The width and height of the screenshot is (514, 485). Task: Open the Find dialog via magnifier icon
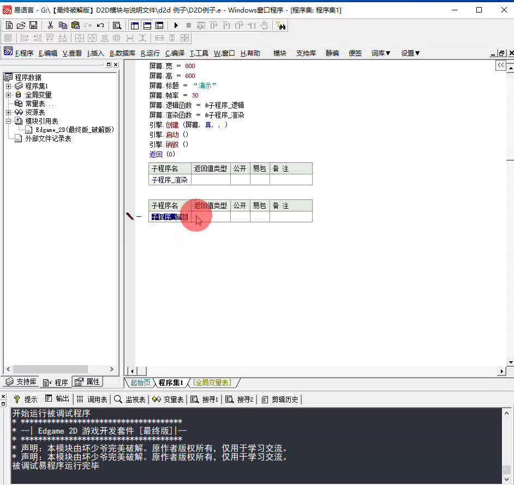coord(117,26)
